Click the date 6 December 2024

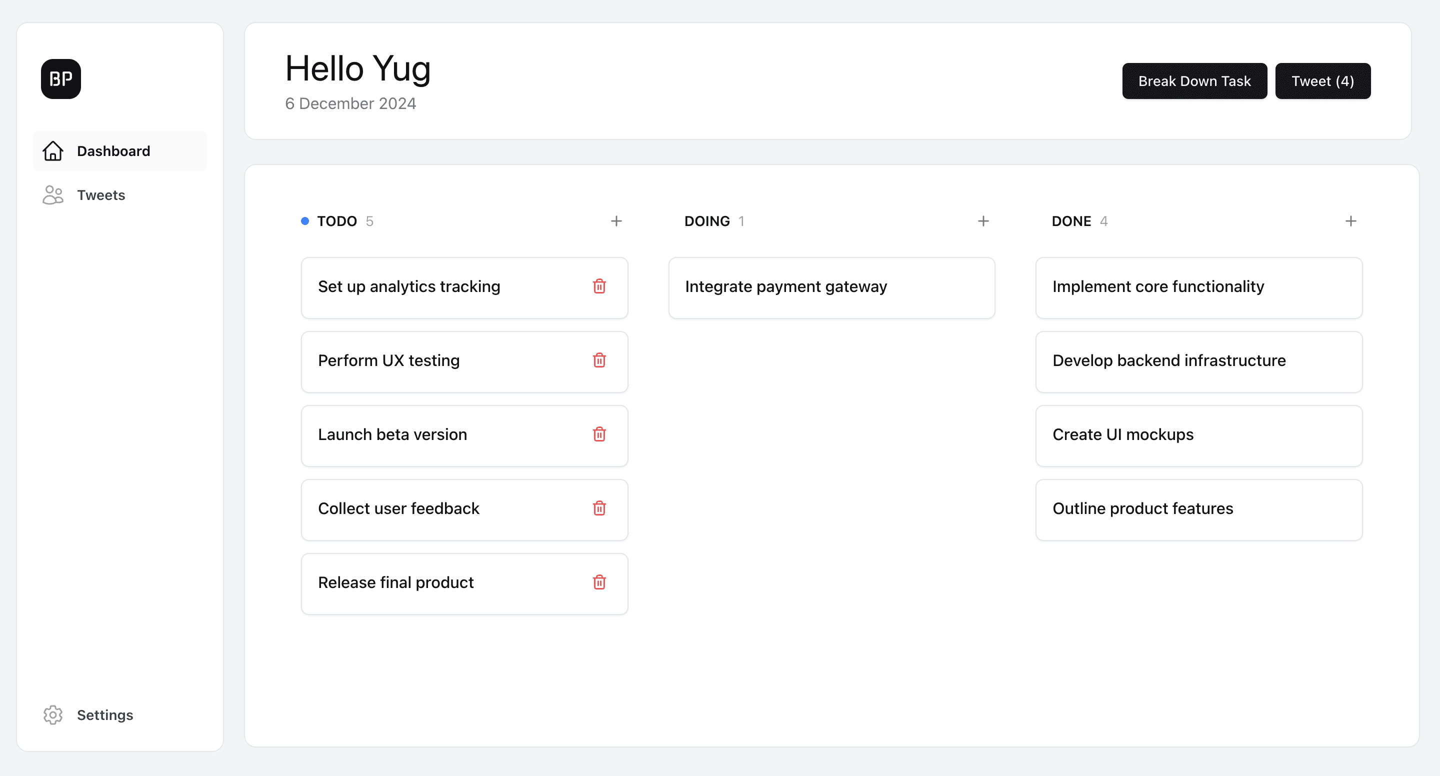350,103
